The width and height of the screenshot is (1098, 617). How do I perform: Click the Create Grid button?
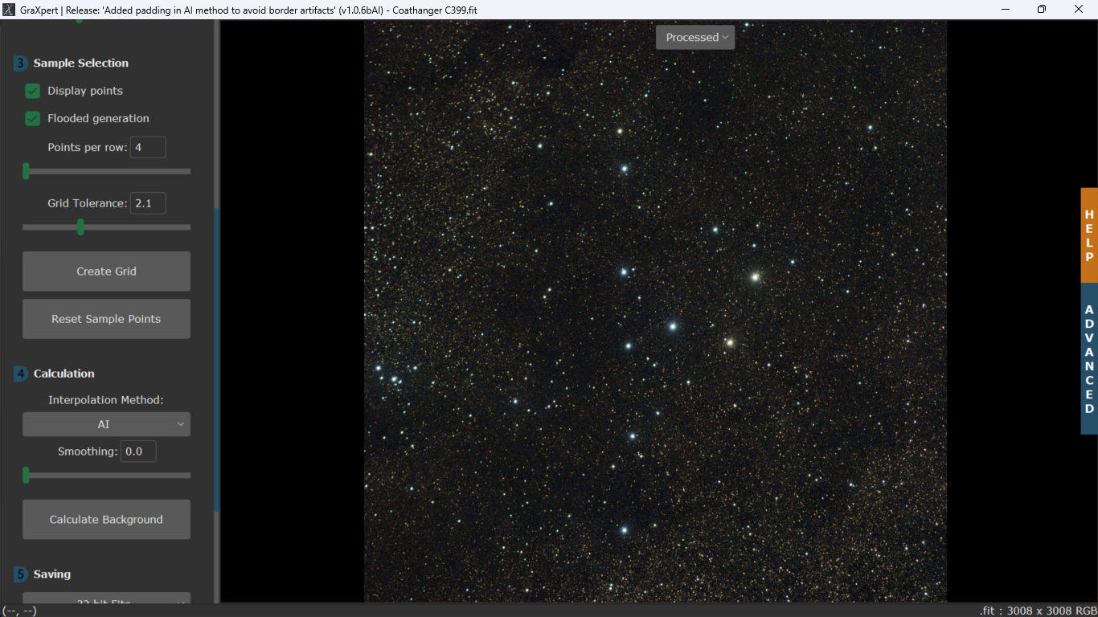106,272
